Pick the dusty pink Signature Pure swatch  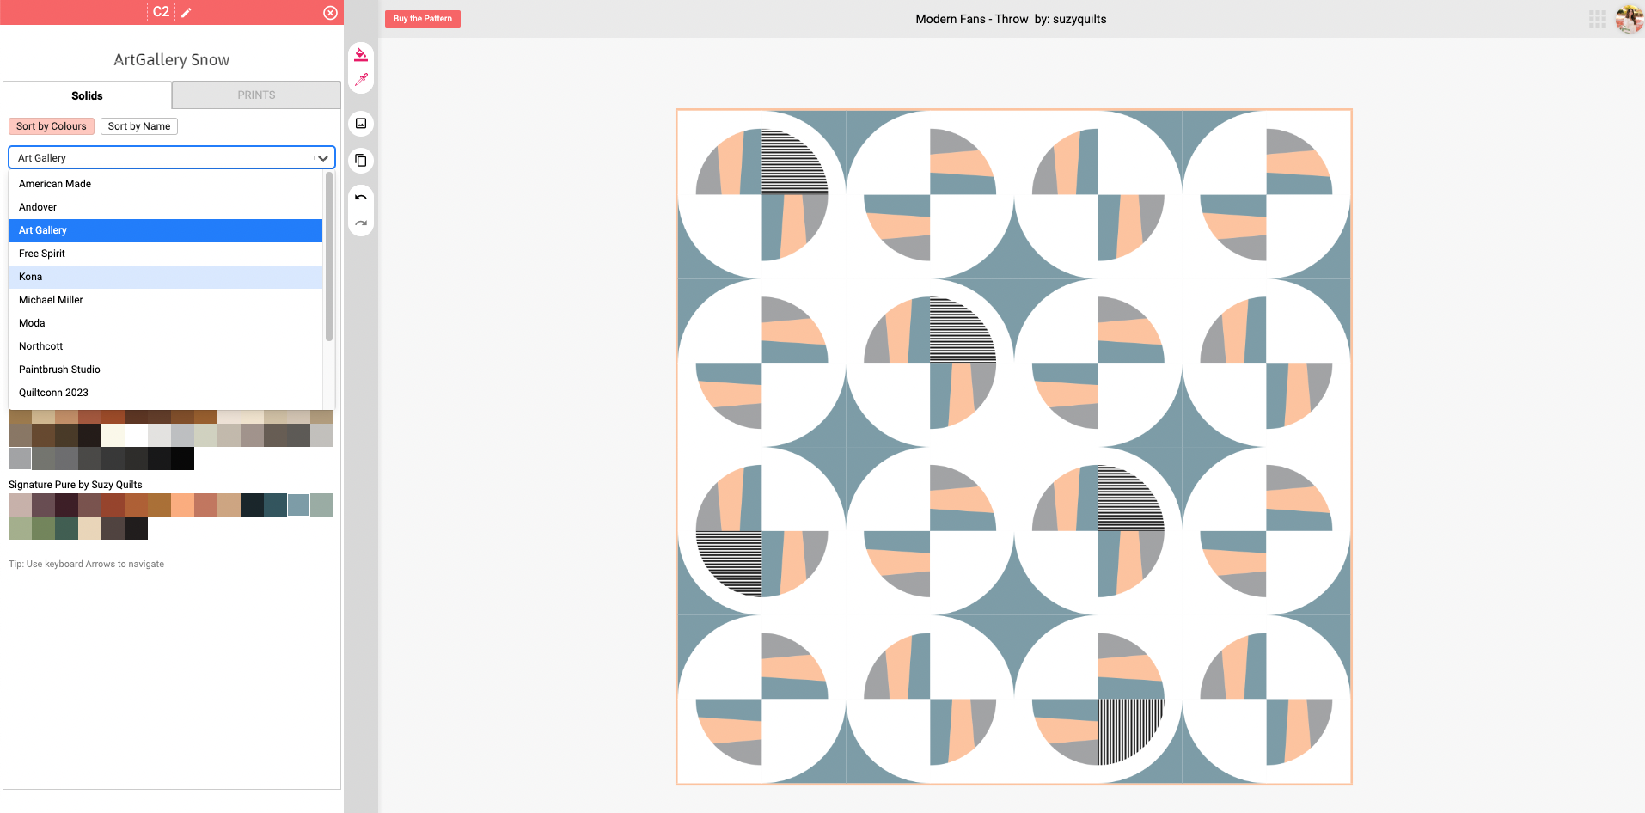pos(20,505)
